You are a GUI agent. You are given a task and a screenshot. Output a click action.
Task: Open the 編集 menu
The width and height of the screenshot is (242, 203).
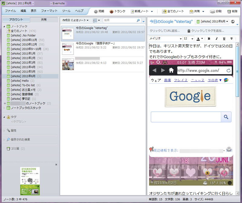(x=23, y=11)
